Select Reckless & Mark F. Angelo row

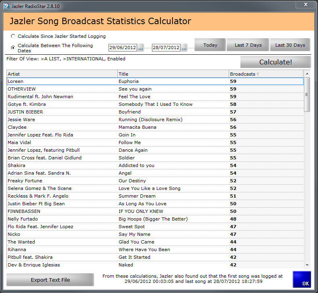pyautogui.click(x=155, y=196)
